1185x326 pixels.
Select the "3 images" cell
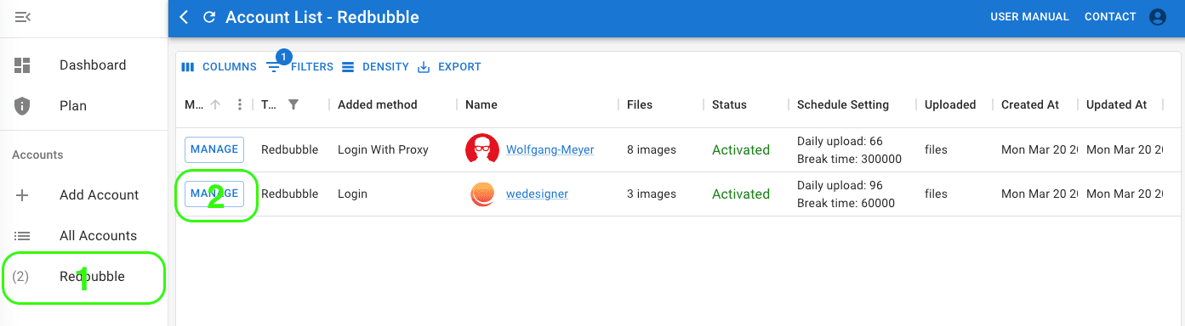click(x=652, y=194)
